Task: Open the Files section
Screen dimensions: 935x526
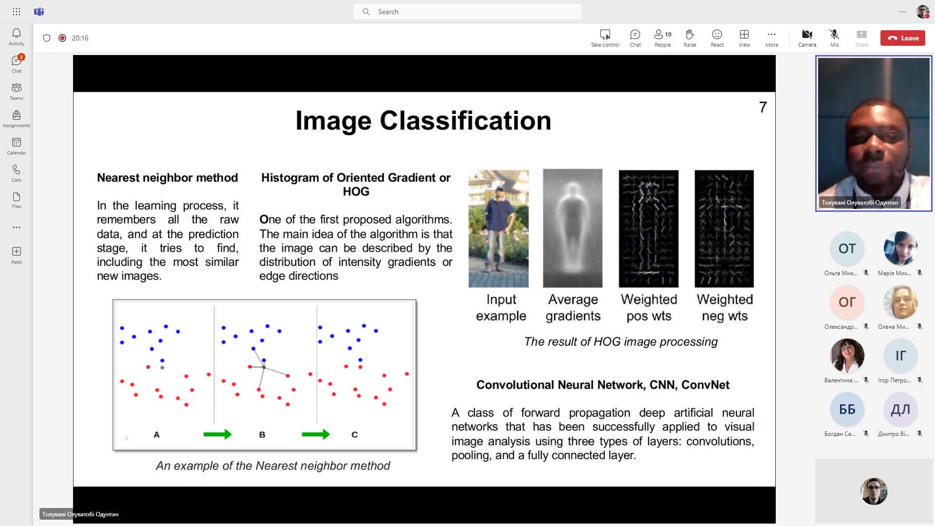Action: pyautogui.click(x=16, y=200)
